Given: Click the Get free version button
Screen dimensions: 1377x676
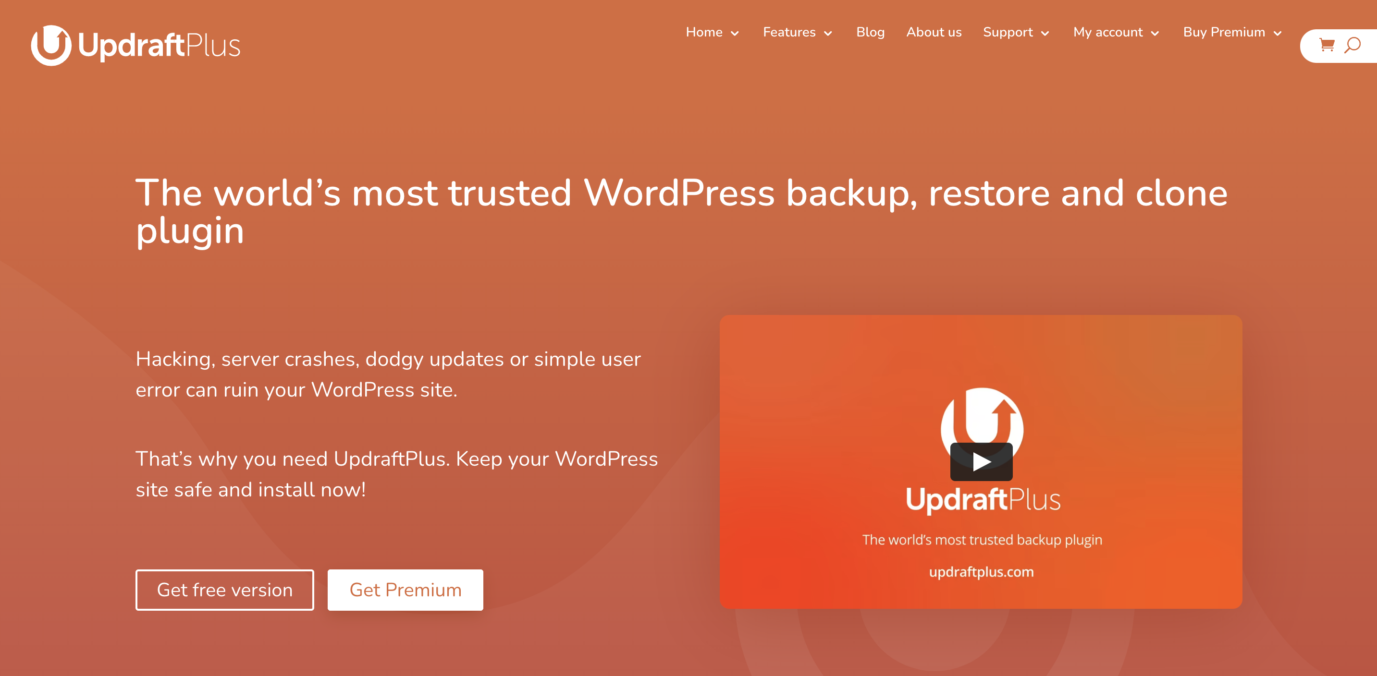Looking at the screenshot, I should [225, 590].
